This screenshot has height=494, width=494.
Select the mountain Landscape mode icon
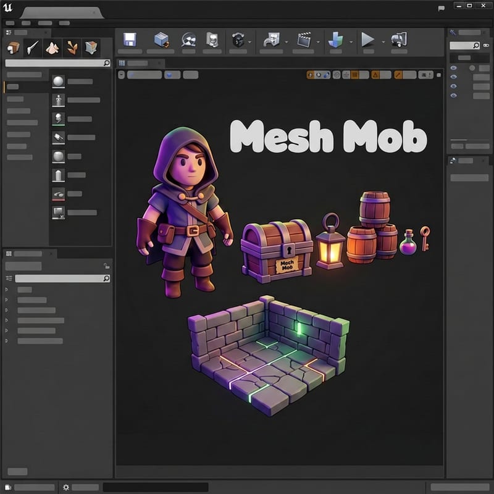52,48
